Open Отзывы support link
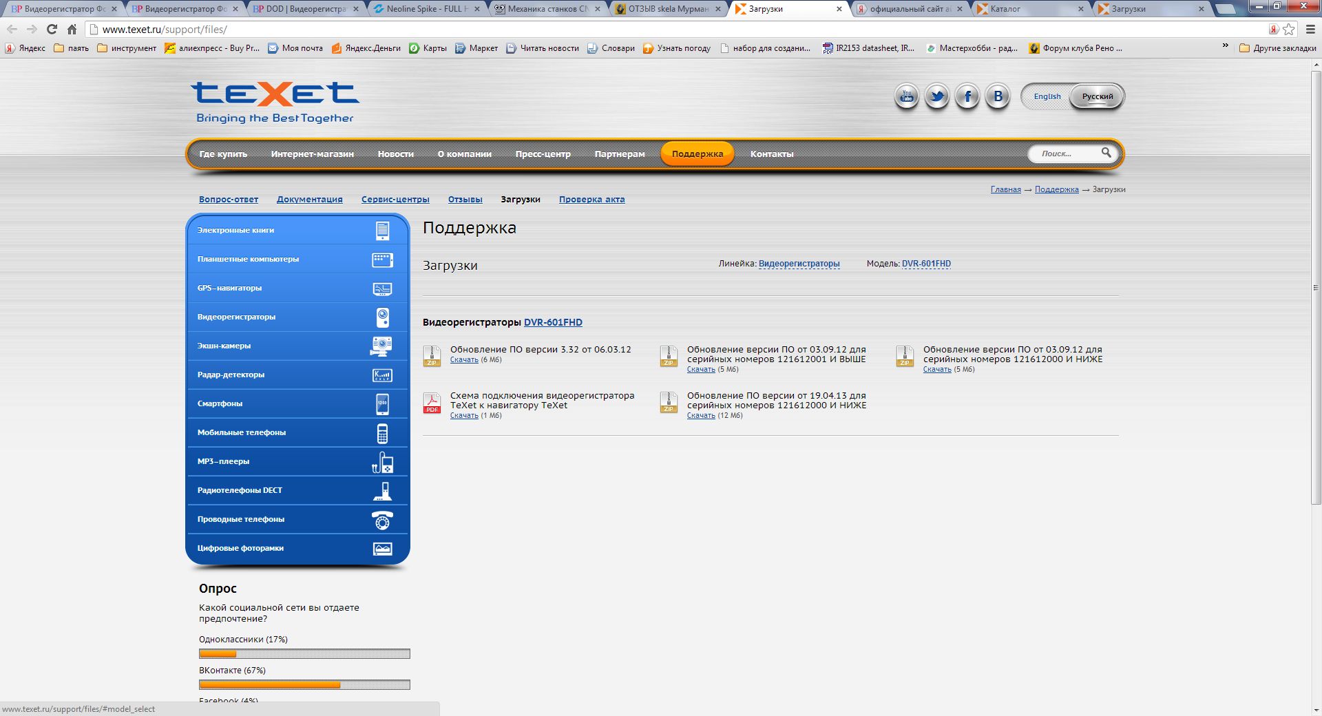 465,200
